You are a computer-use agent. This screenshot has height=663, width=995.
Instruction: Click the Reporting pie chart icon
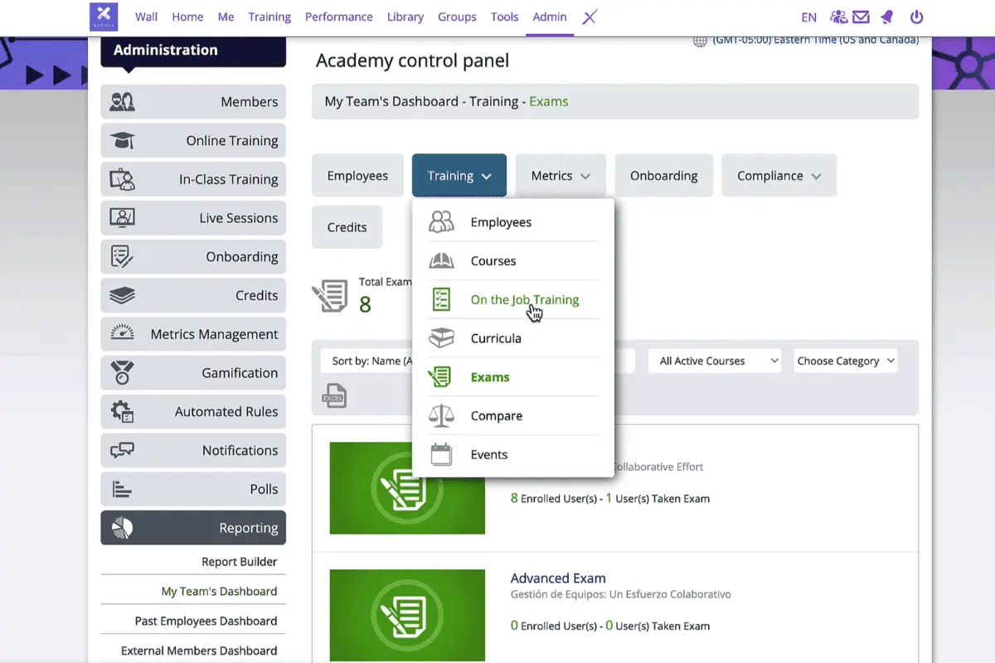123,528
